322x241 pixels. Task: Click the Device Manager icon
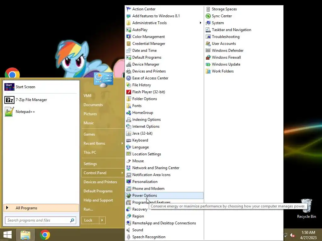[129, 64]
